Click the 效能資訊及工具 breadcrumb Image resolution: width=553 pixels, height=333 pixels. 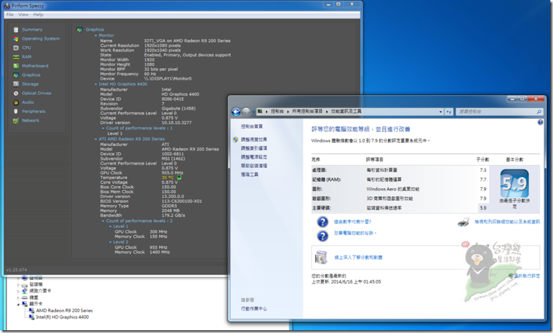346,111
